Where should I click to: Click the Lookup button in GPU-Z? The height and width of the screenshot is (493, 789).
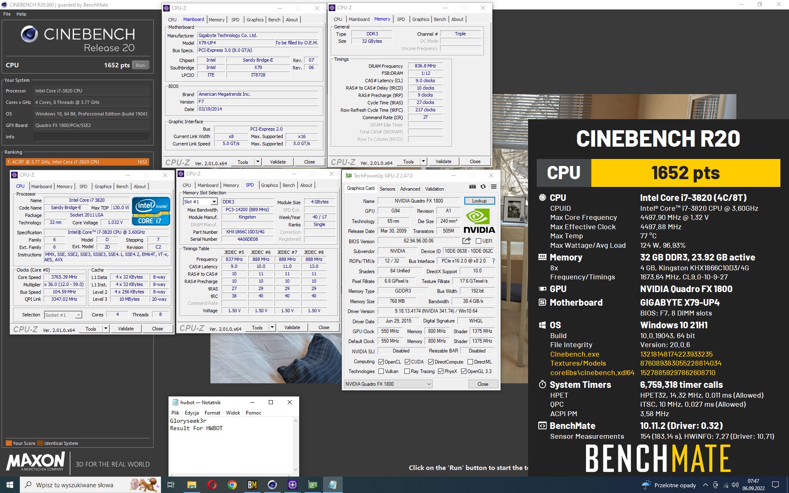[479, 201]
